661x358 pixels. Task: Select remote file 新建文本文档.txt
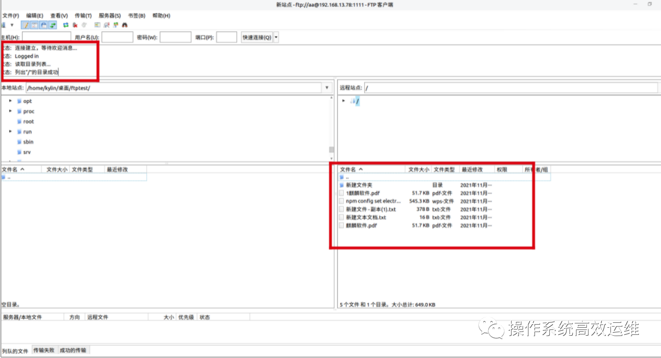point(366,217)
